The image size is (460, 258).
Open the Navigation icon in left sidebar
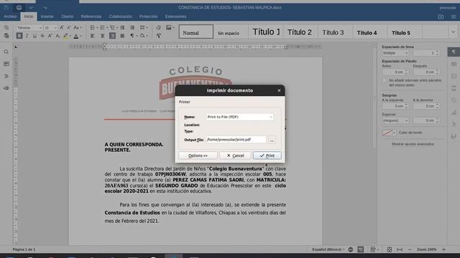coord(6,76)
